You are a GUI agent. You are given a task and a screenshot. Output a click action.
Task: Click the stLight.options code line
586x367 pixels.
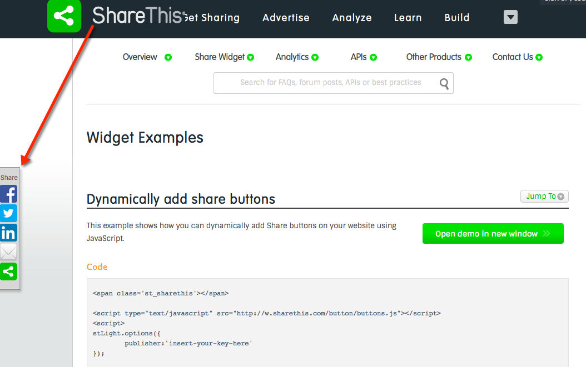coord(127,333)
